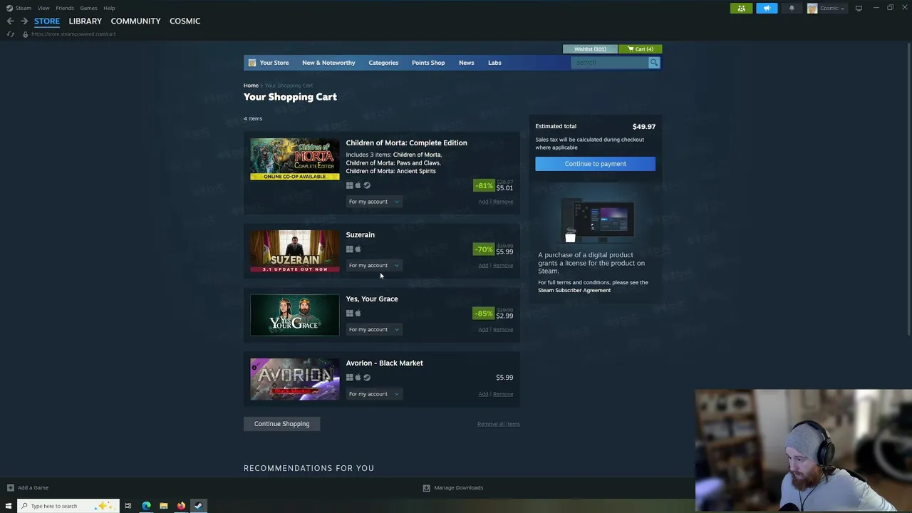Screen dimensions: 912x513
Task: Open File Explorer from the taskbar
Action: click(164, 506)
